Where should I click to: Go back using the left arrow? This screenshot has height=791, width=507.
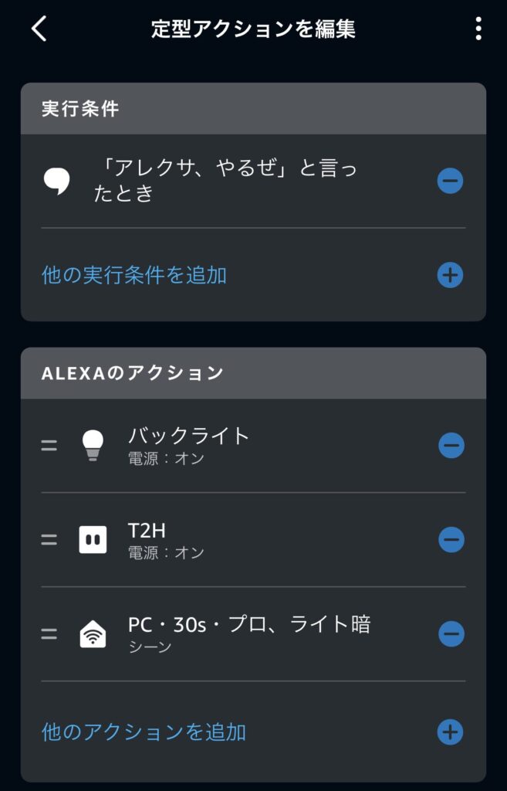(x=39, y=29)
